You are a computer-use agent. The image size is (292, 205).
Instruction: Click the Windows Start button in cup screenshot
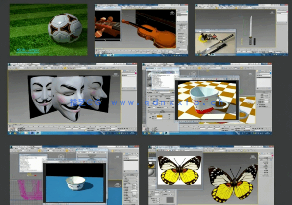click(x=145, y=133)
